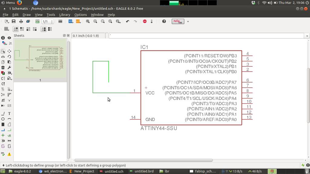310x174 pixels.
Task: Open the grid settings dropdown
Action: (x=7, y=29)
